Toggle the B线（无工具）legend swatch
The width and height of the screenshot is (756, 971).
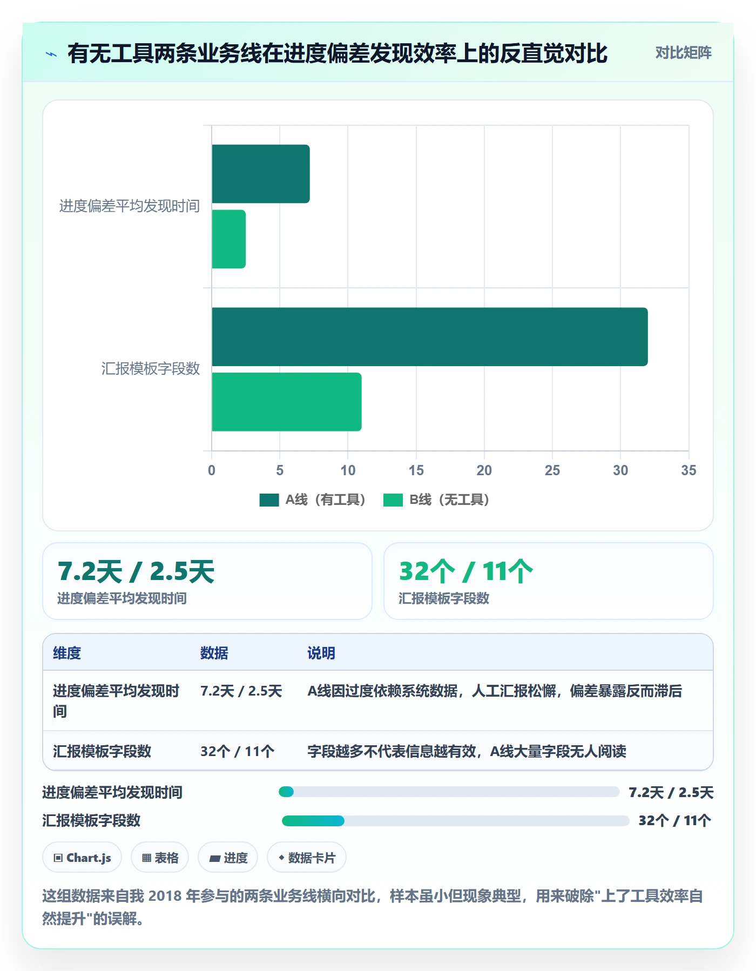pos(393,500)
